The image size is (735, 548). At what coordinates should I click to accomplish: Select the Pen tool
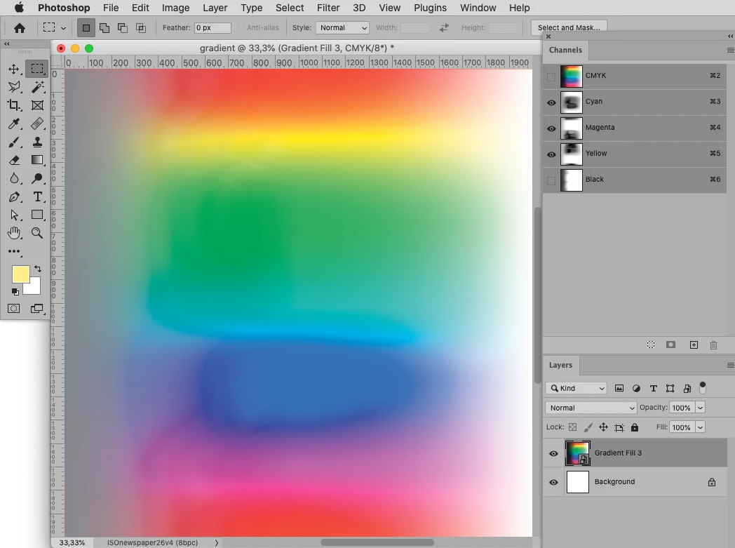(x=14, y=196)
